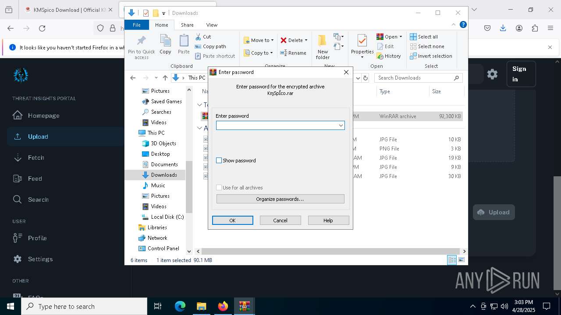Expand the Copy to dropdown

click(x=271, y=53)
